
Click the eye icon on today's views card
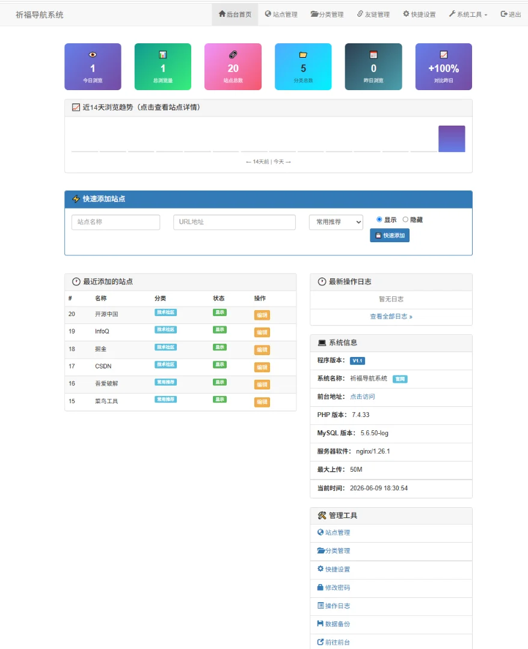[93, 55]
